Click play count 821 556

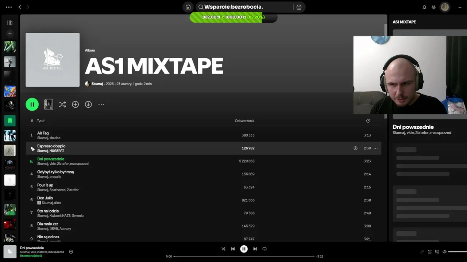click(248, 200)
